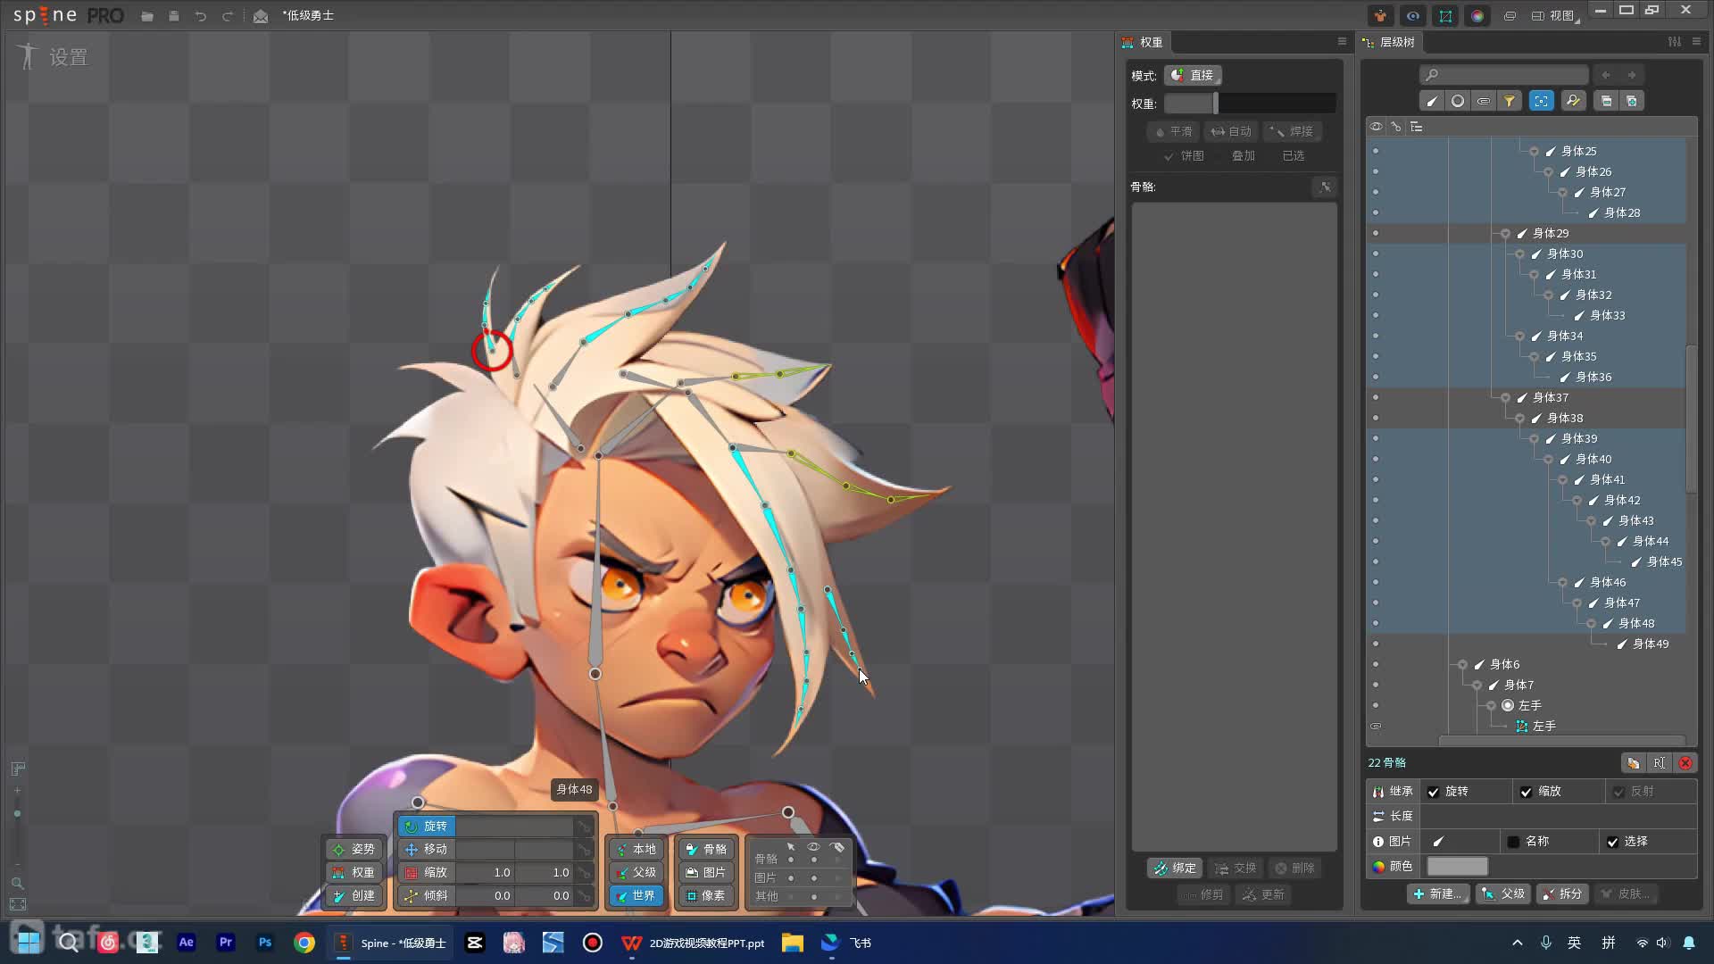This screenshot has height=964, width=1714.
Task: Toggle visibility dot for 身体37 row
Action: 1376,397
